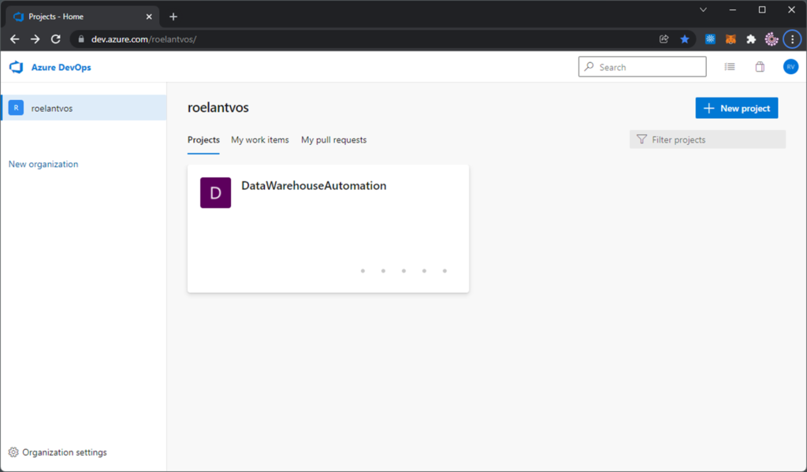Open the RV user avatar menu
Image resolution: width=807 pixels, height=472 pixels.
coord(790,67)
